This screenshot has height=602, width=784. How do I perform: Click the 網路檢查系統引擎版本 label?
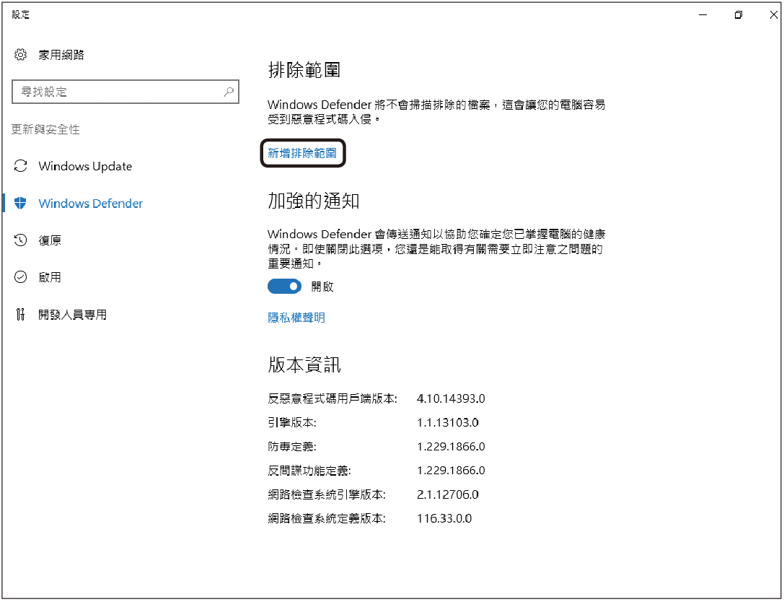pos(327,494)
